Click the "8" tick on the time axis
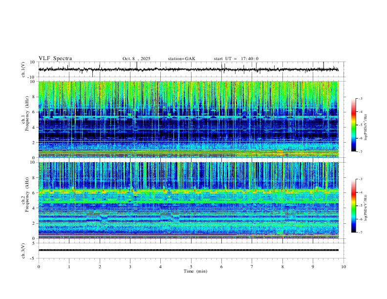This screenshot has height=299, width=387. [282, 267]
